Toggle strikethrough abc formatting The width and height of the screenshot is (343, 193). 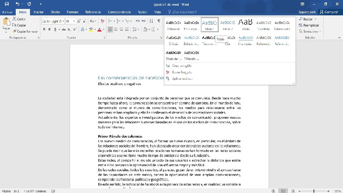64,29
